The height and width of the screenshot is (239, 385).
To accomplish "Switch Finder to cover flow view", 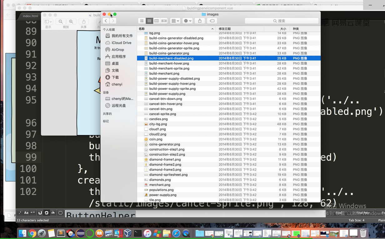I will click(164, 21).
